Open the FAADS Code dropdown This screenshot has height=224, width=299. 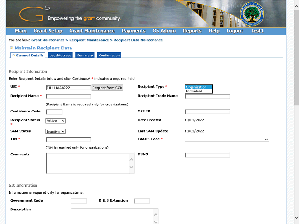(x=227, y=140)
